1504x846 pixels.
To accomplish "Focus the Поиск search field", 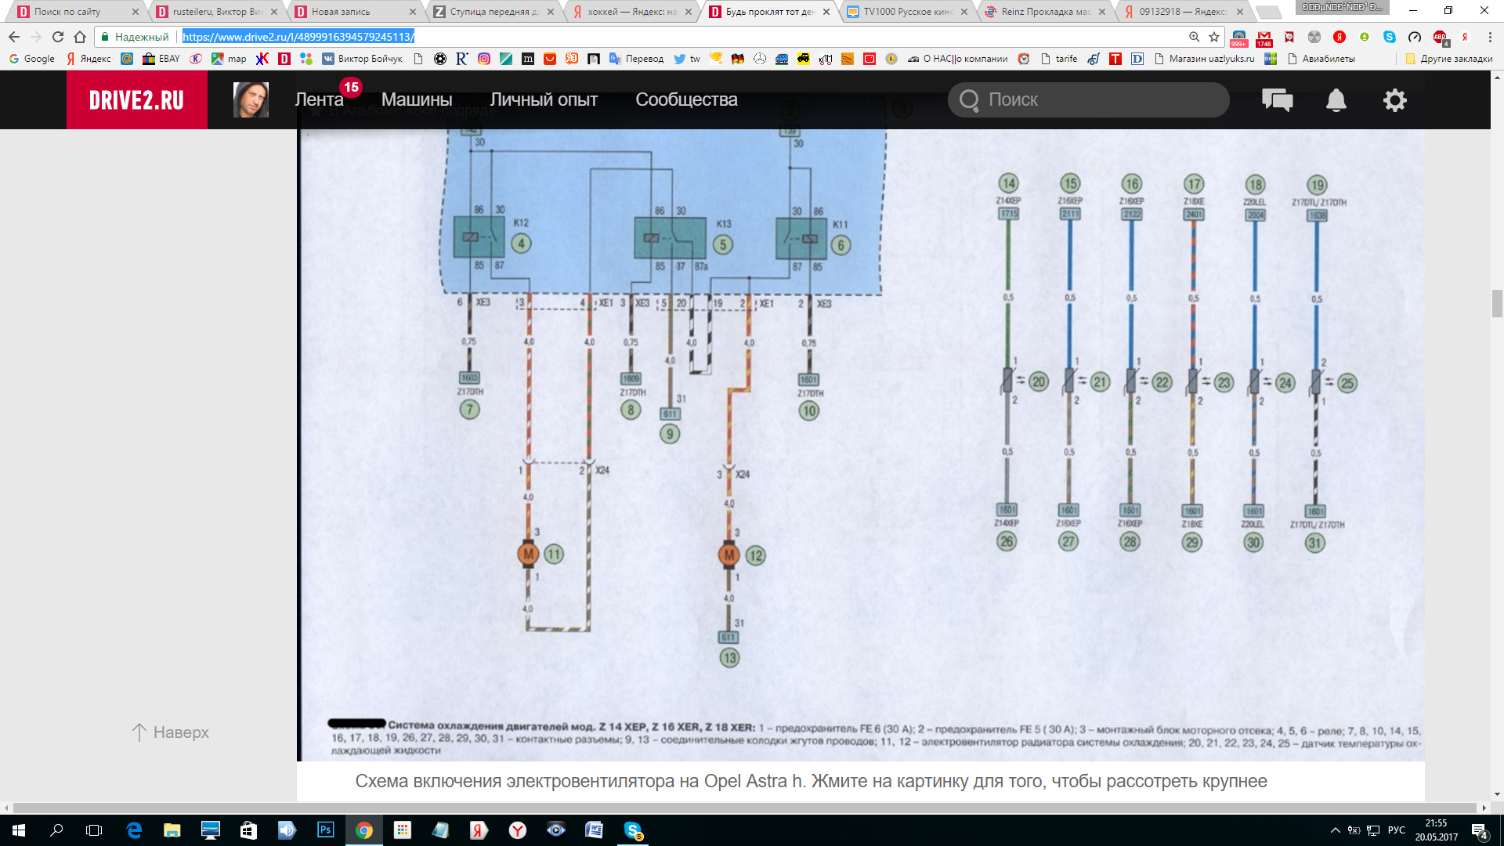I will [1089, 99].
